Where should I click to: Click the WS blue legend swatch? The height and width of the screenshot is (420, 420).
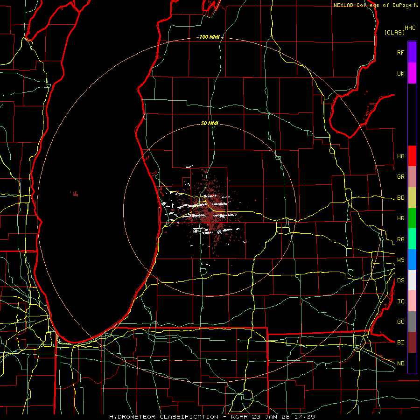click(412, 259)
